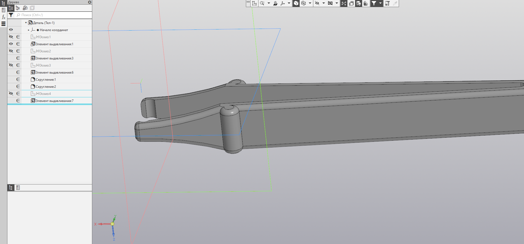Select the shaded solid cube display mode
This screenshot has height=244, width=524.
[296, 3]
